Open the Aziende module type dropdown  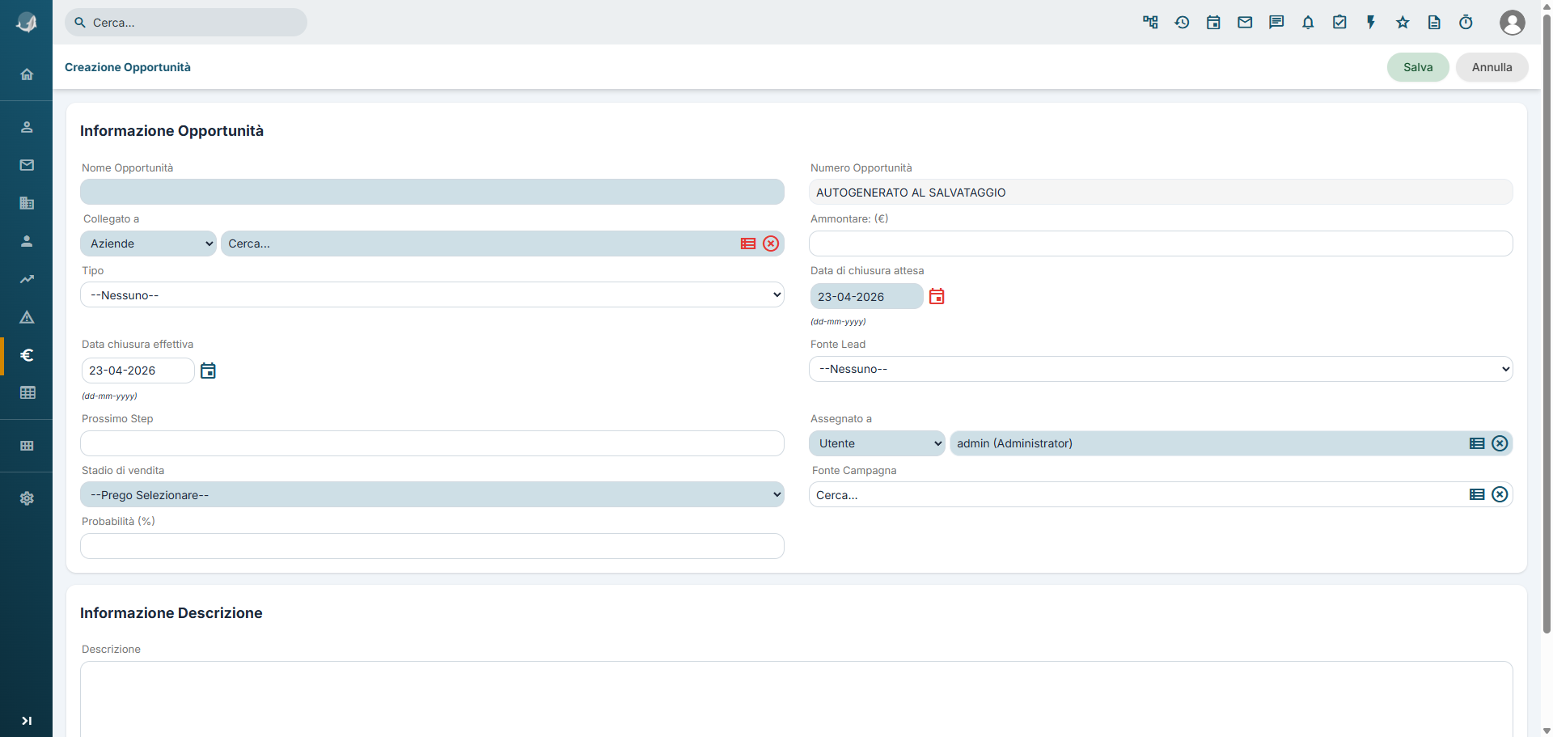click(x=148, y=244)
